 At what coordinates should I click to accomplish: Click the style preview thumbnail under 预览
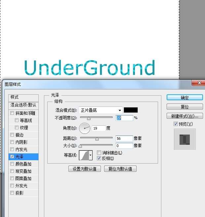pyautogui.click(x=185, y=139)
